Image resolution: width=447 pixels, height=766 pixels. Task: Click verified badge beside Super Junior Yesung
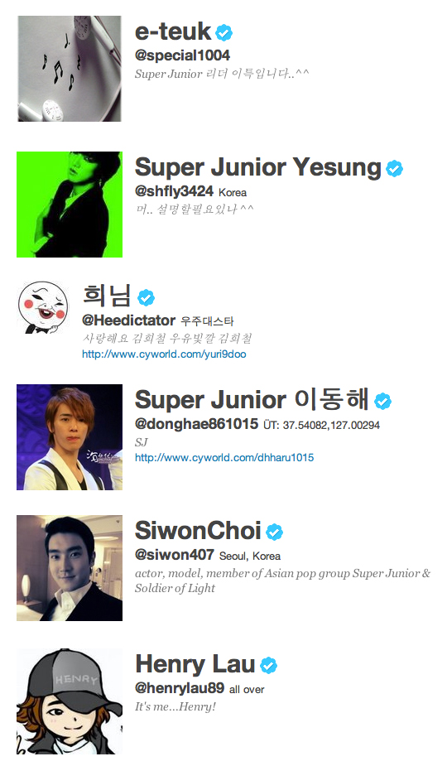pos(394,169)
